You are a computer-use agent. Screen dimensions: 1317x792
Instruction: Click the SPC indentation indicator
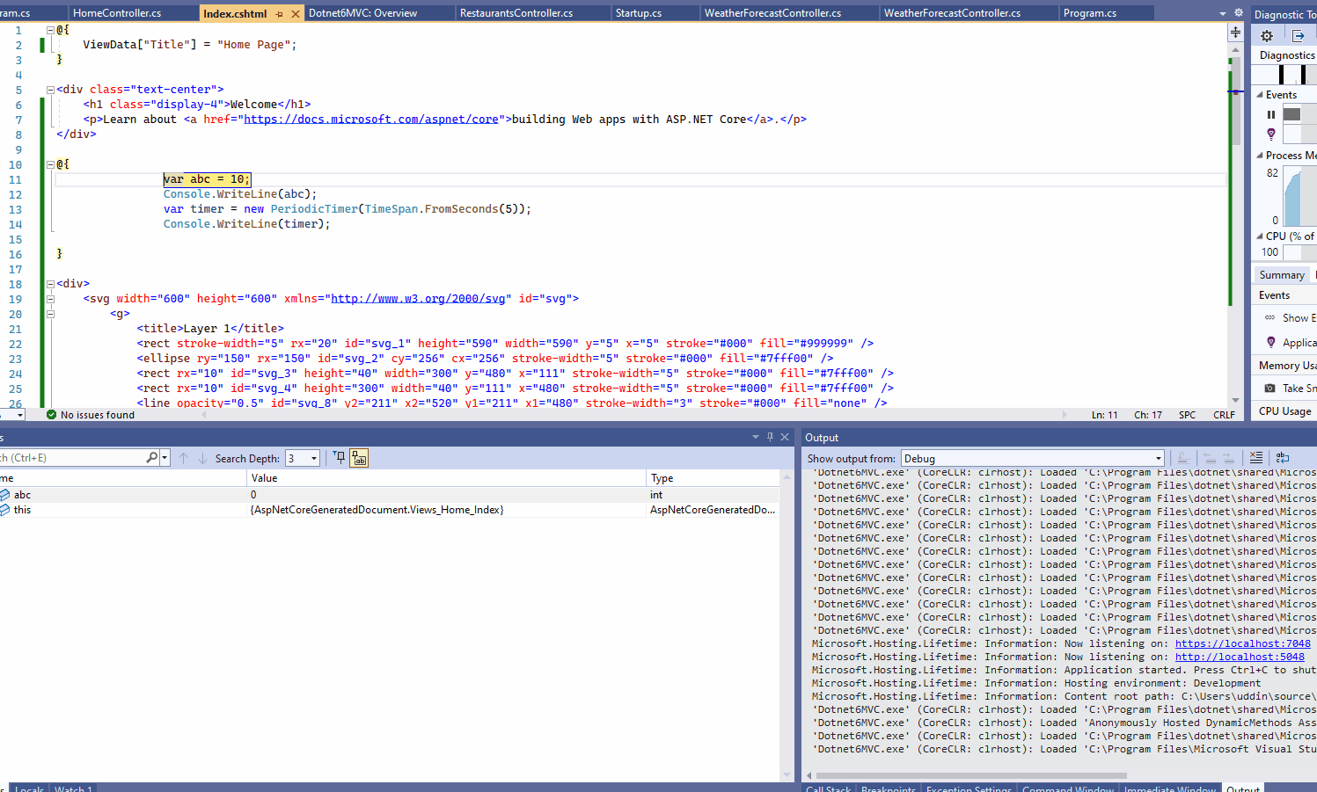pos(1187,415)
